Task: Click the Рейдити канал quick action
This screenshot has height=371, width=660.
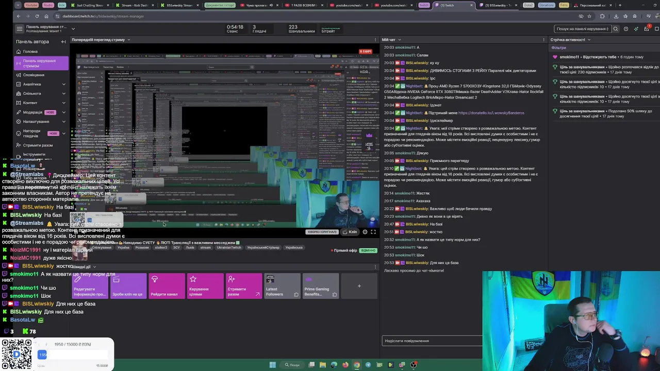Action: point(167,286)
